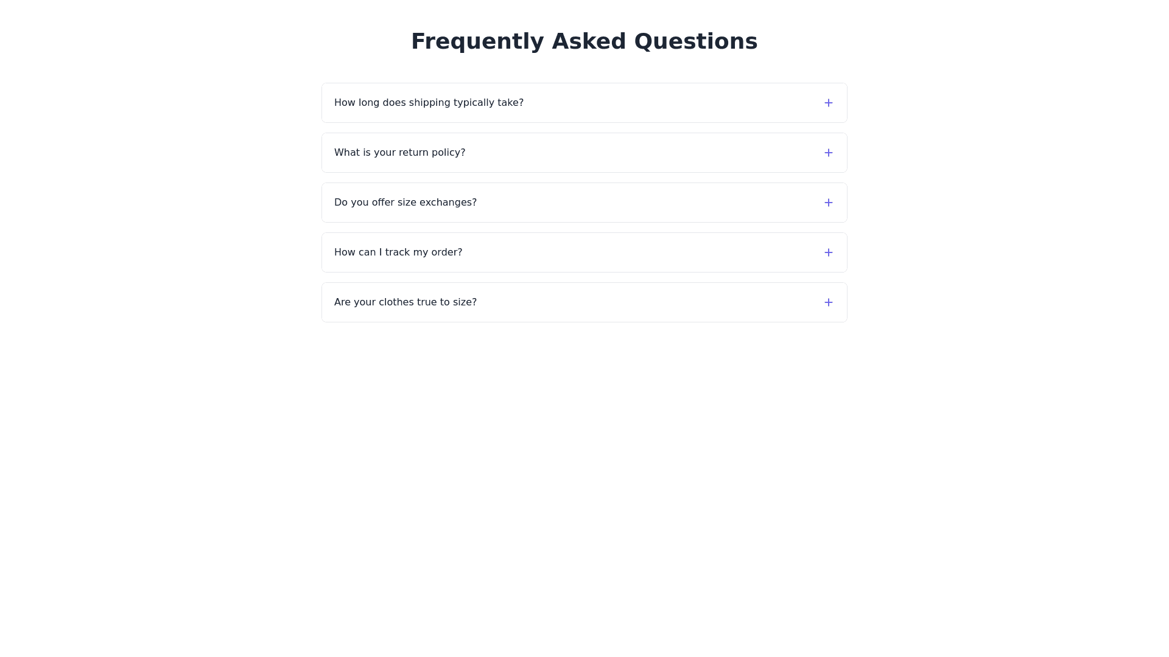Show answer for "How can I track my order?"
The height and width of the screenshot is (657, 1169).
coord(398,252)
